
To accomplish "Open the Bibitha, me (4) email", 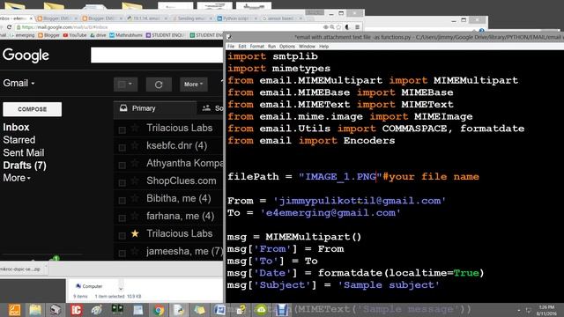I will [x=178, y=198].
